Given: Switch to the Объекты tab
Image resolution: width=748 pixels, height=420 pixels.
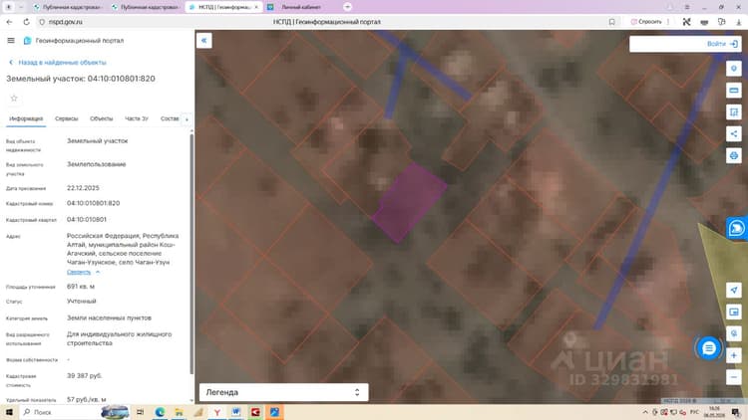Looking at the screenshot, I should pos(101,118).
